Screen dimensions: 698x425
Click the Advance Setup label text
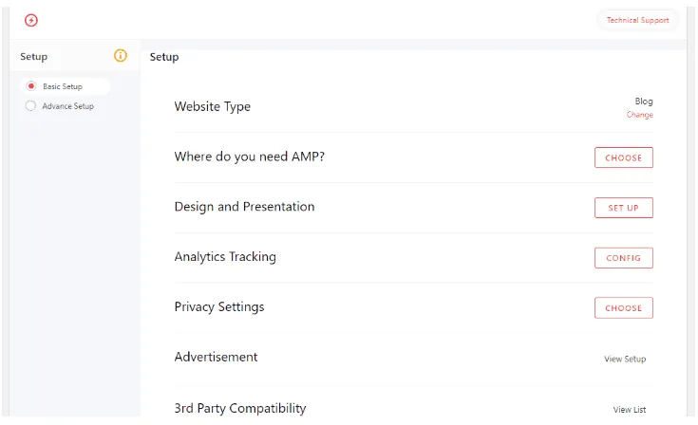pyautogui.click(x=67, y=106)
